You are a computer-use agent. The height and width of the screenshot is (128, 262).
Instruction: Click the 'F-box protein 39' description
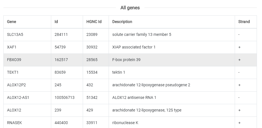coord(126,60)
